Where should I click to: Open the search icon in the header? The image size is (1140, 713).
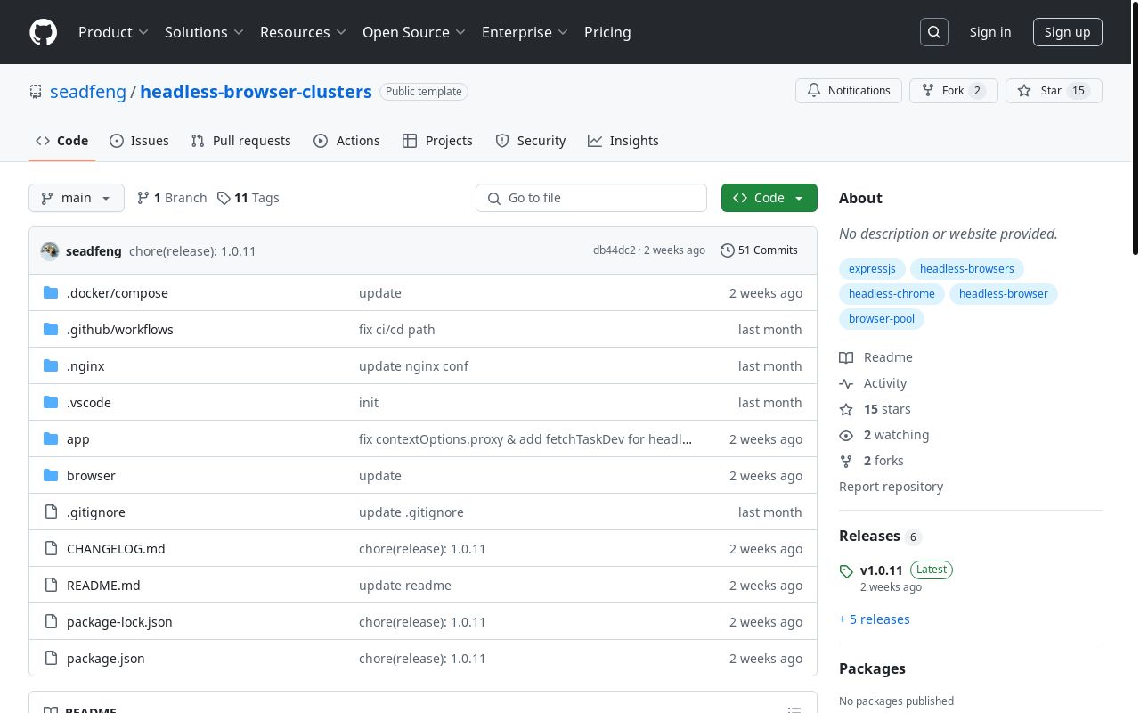click(x=933, y=32)
